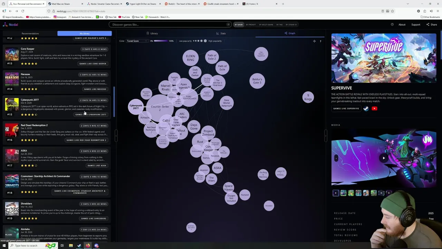Image resolution: width=442 pixels, height=249 pixels.
Task: Click the search submit arrow icon
Action: click(x=228, y=25)
